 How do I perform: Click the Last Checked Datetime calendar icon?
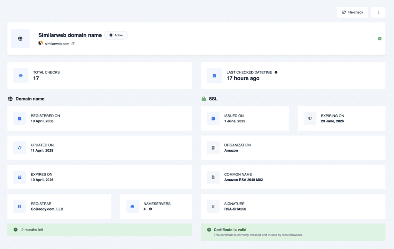coord(214,76)
